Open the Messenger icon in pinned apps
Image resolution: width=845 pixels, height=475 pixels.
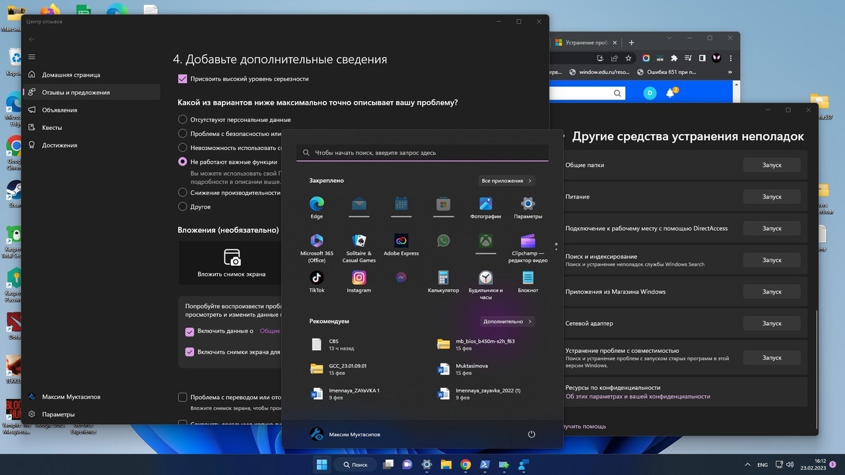(401, 278)
